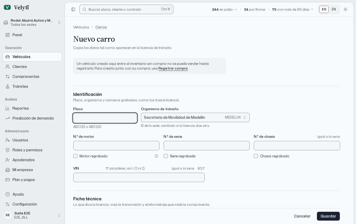The image size is (356, 224).
Task: Click the bar chart icon for Reportes
Action: [8, 108]
